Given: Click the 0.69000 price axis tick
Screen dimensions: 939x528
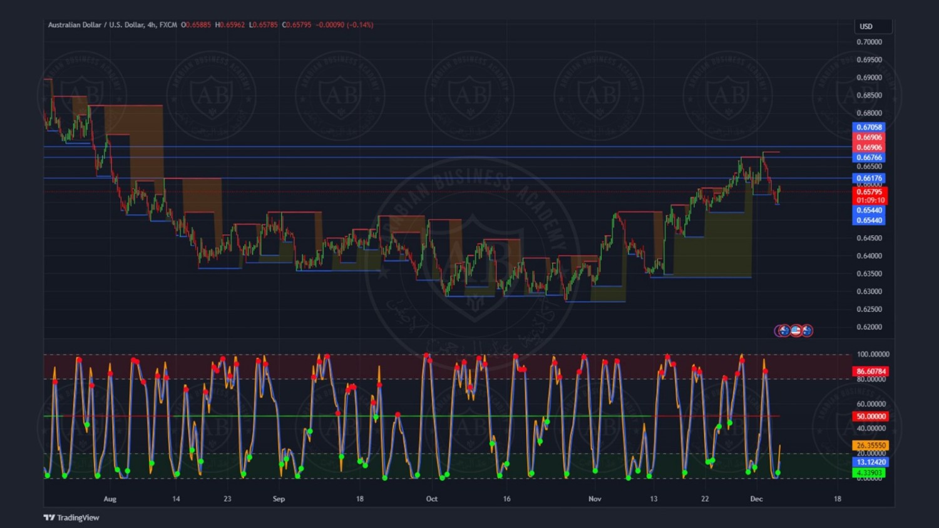Looking at the screenshot, I should [869, 78].
